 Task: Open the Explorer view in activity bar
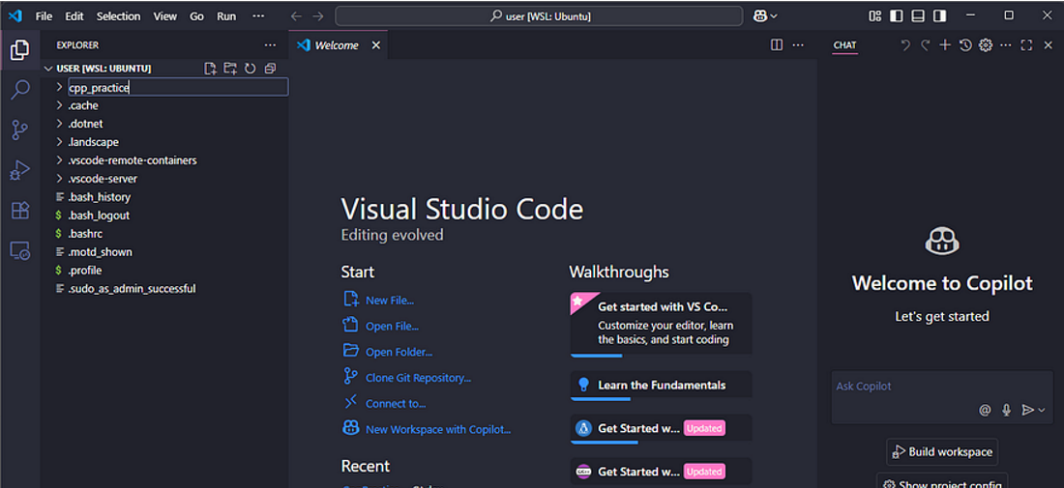click(19, 49)
